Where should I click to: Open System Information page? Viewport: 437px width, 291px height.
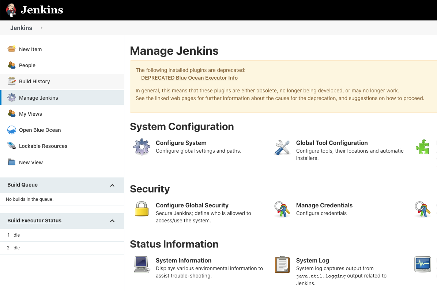click(183, 260)
